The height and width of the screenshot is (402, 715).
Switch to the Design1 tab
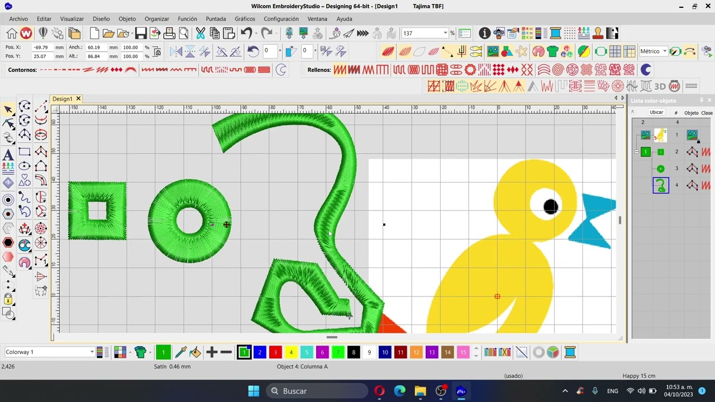point(62,99)
